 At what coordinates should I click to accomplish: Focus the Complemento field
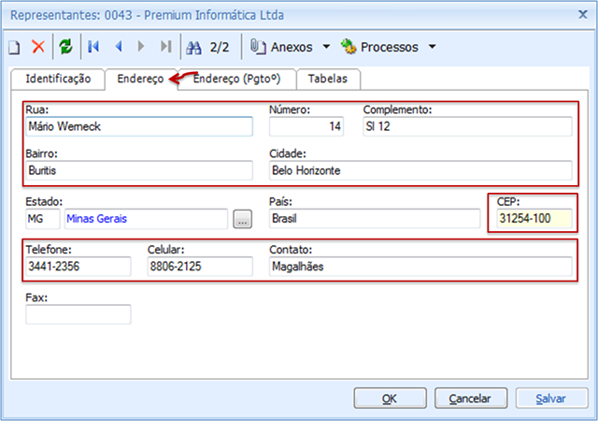tap(467, 126)
